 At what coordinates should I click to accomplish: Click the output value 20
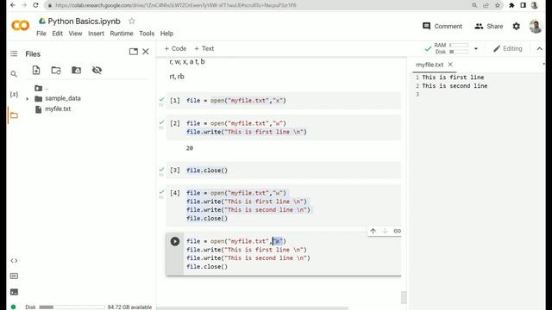coord(190,148)
